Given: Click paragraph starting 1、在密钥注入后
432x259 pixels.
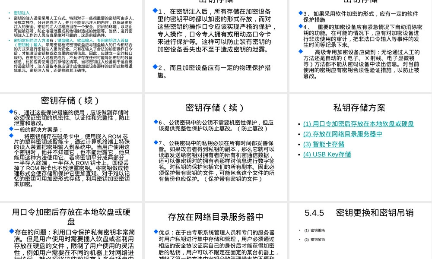Looking at the screenshot, I should [x=216, y=31].
